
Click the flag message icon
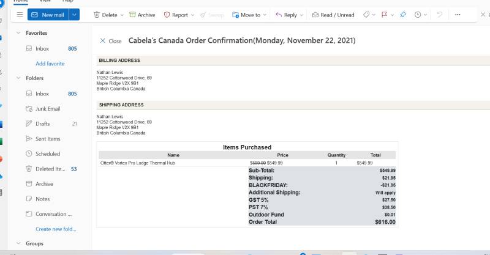[x=385, y=15]
